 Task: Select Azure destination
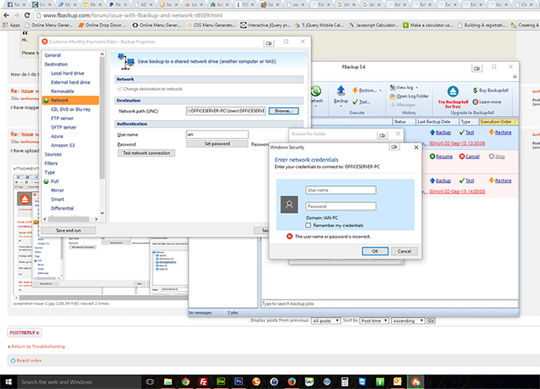57,136
